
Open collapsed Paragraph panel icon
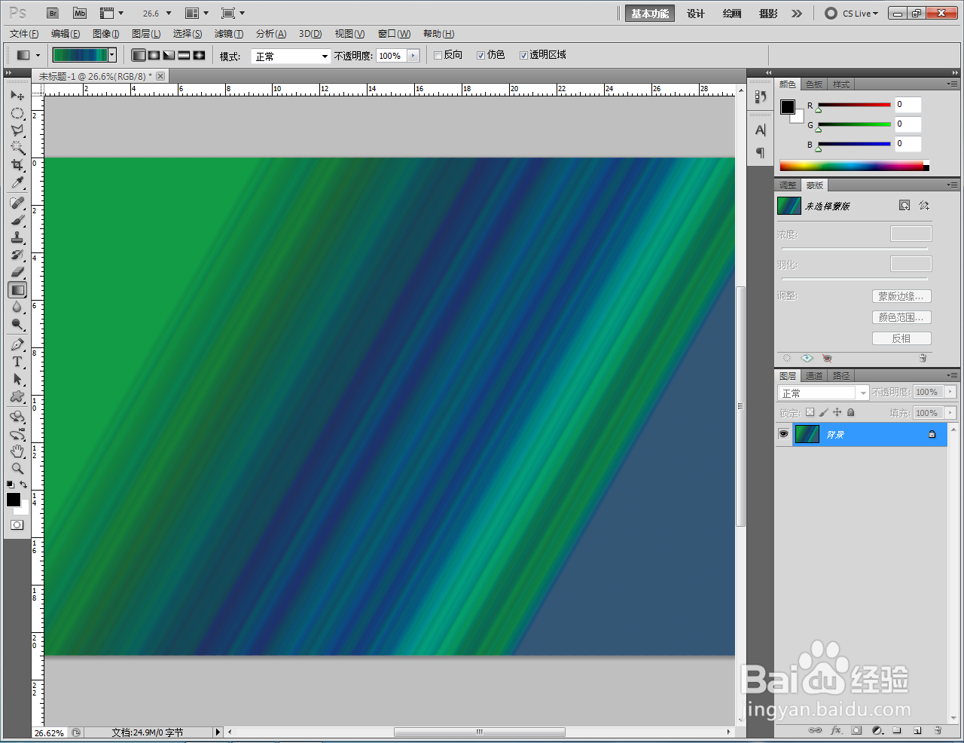point(760,153)
